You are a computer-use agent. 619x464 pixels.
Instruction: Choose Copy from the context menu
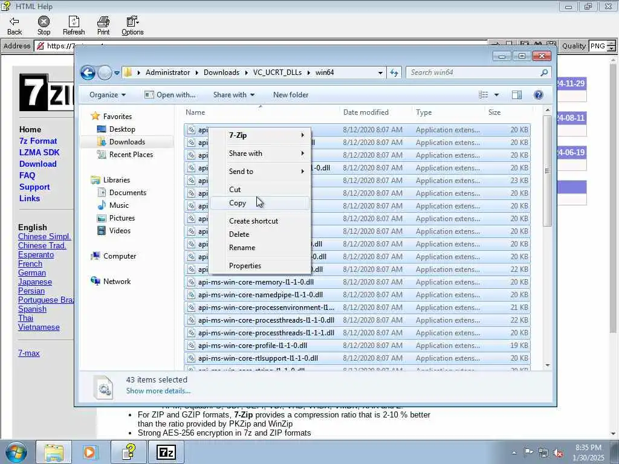(x=260, y=203)
